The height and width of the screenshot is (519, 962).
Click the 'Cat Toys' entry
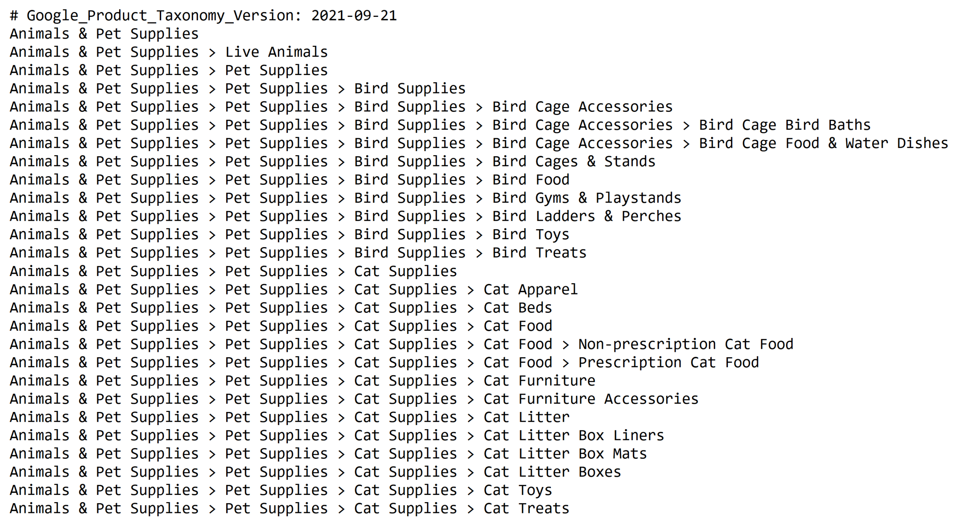point(518,490)
